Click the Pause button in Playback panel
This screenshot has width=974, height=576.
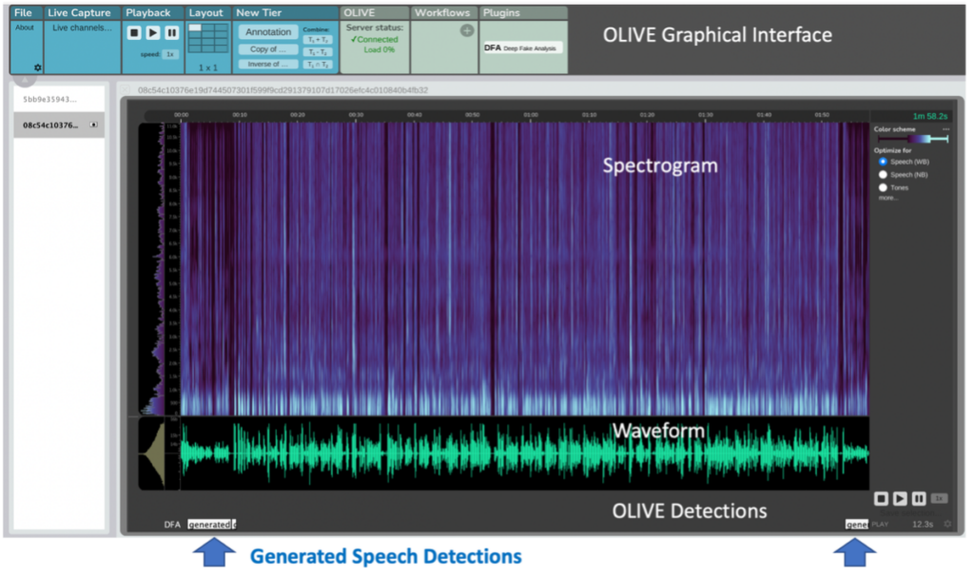(x=171, y=32)
